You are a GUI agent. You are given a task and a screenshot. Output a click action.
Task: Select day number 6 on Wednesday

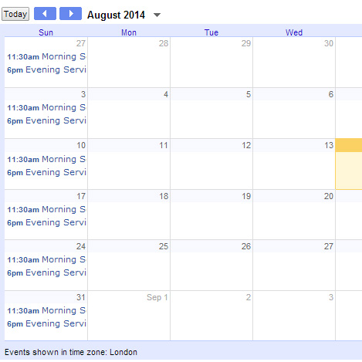coord(331,94)
